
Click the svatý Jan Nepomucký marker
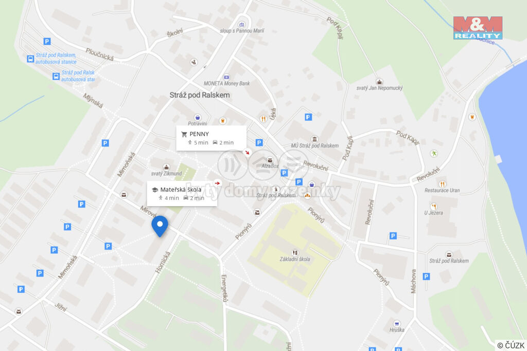click(379, 82)
